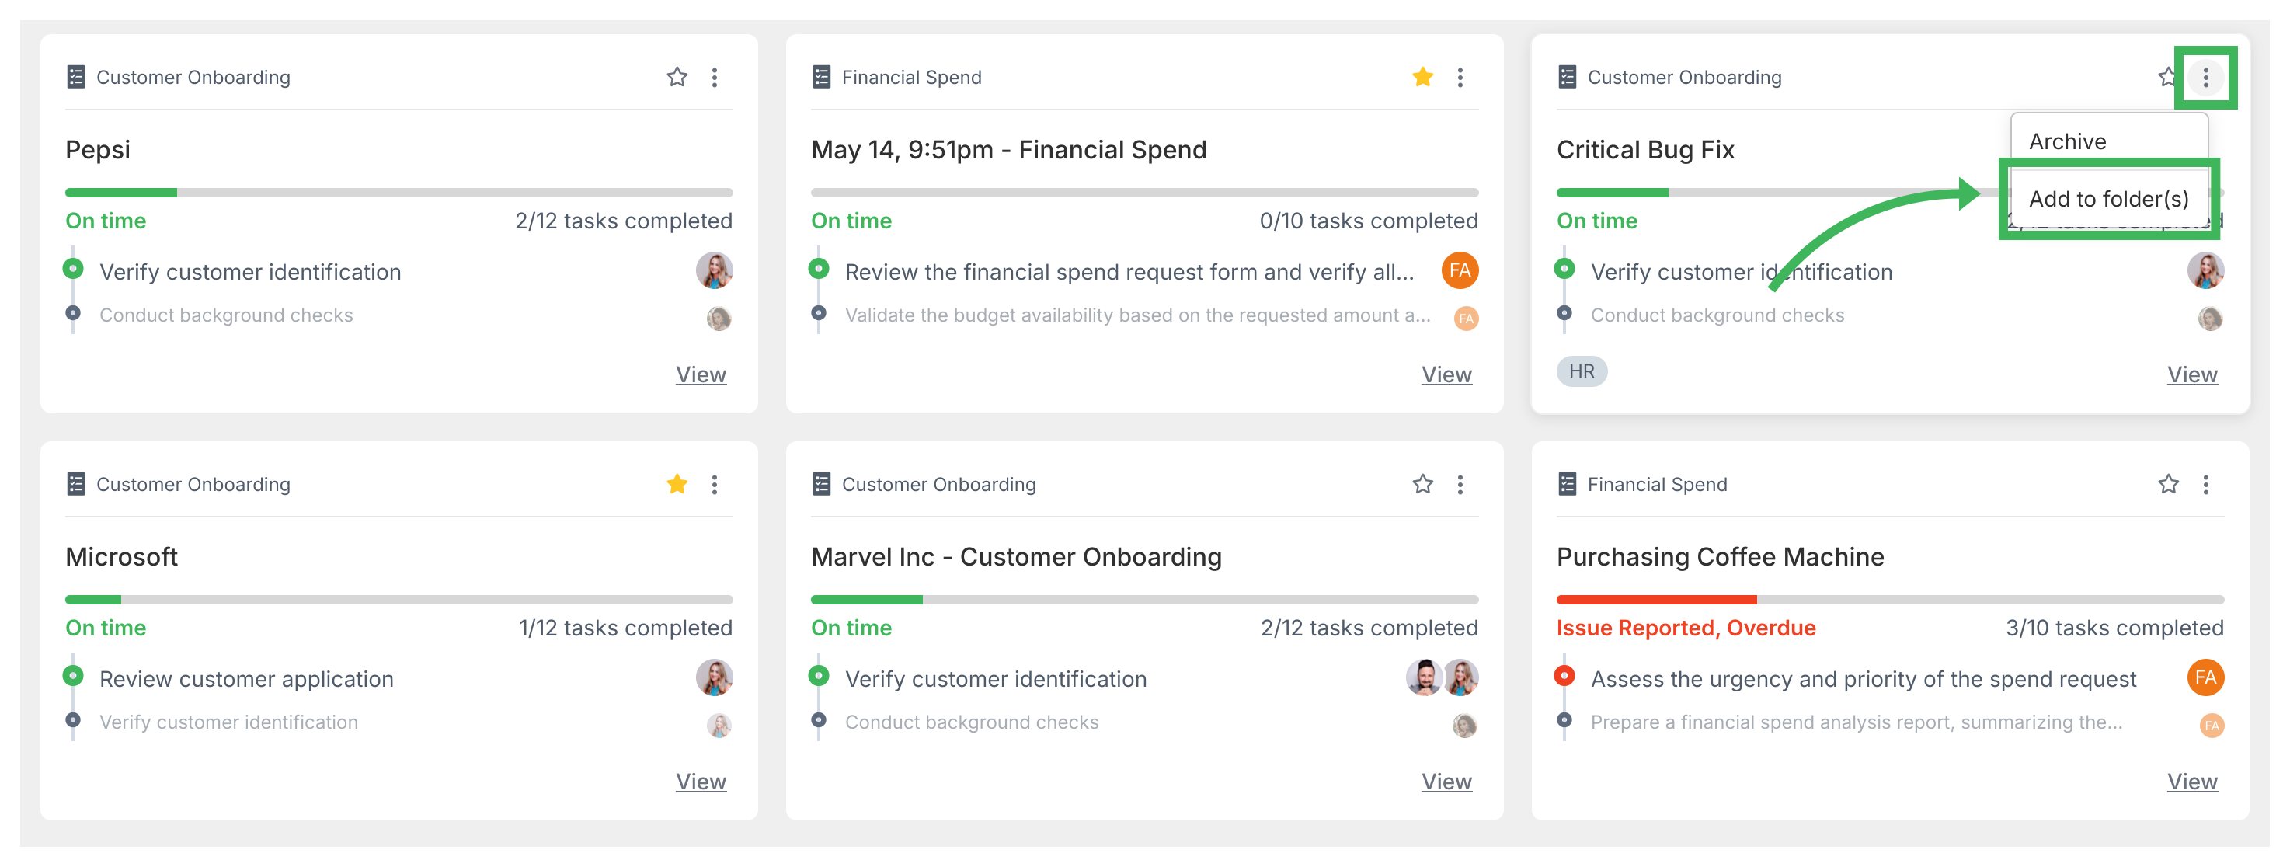The width and height of the screenshot is (2290, 867).
Task: Open the three-dot menu on Microsoft card
Action: coord(715,485)
